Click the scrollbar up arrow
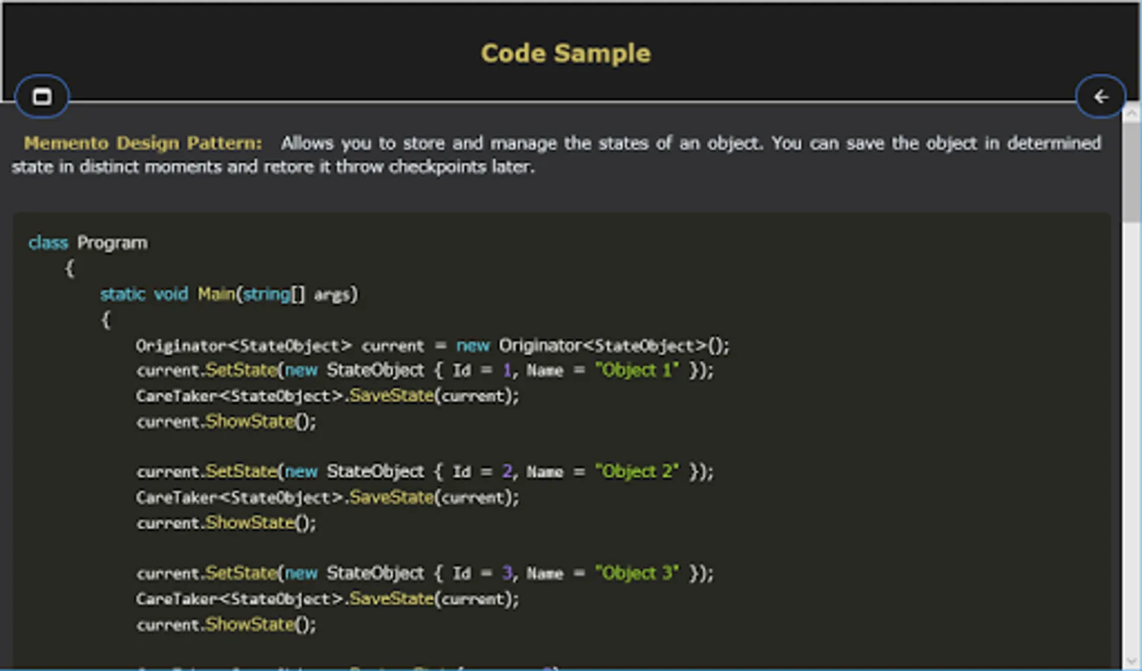The image size is (1142, 671). (1132, 114)
